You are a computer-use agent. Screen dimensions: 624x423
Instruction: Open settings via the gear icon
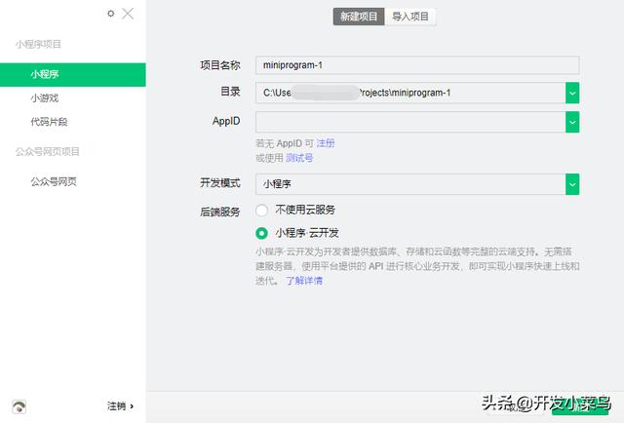point(111,14)
